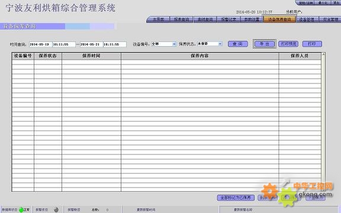
Task: Click the grey alarm status indicator
Action: (56, 209)
